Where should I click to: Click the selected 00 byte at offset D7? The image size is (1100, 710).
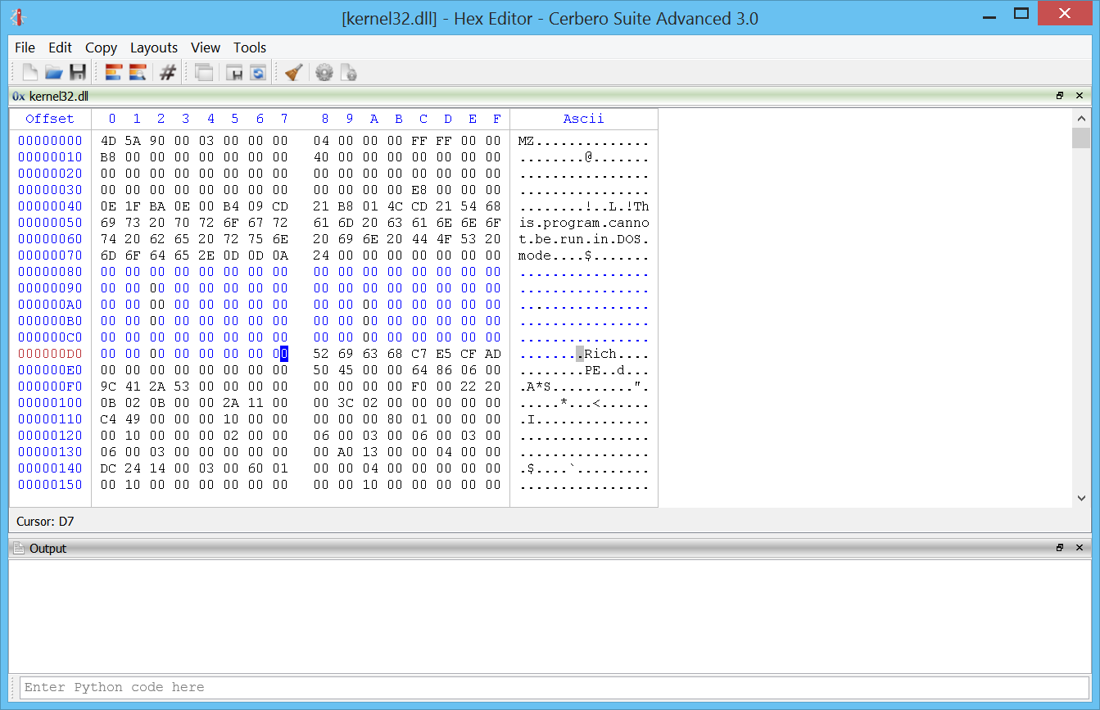pyautogui.click(x=280, y=354)
